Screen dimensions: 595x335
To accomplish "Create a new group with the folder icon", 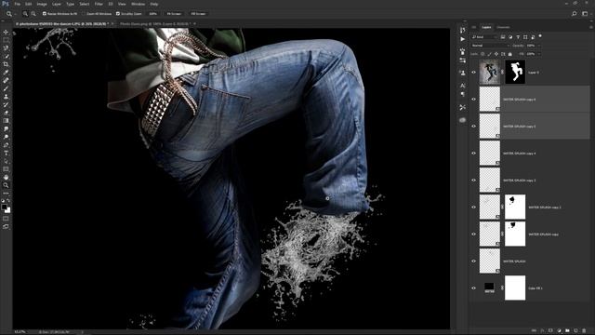I will click(x=567, y=331).
